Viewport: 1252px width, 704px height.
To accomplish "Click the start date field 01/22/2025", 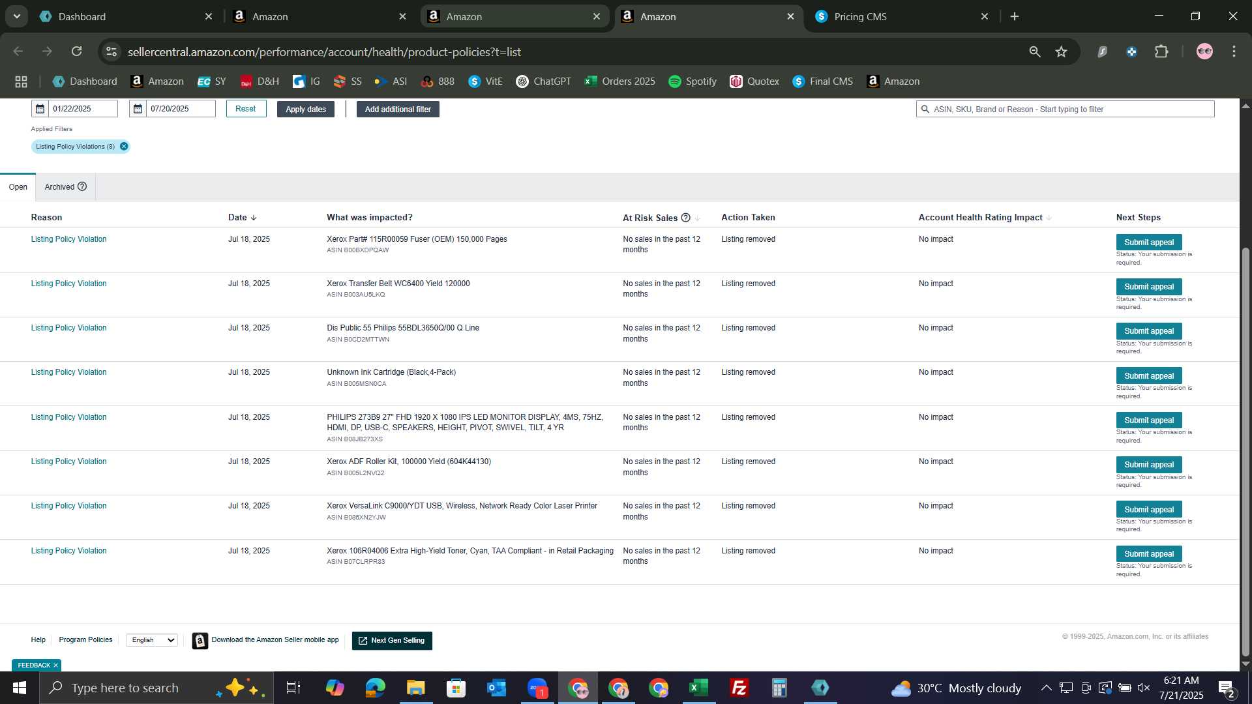I will [x=83, y=109].
